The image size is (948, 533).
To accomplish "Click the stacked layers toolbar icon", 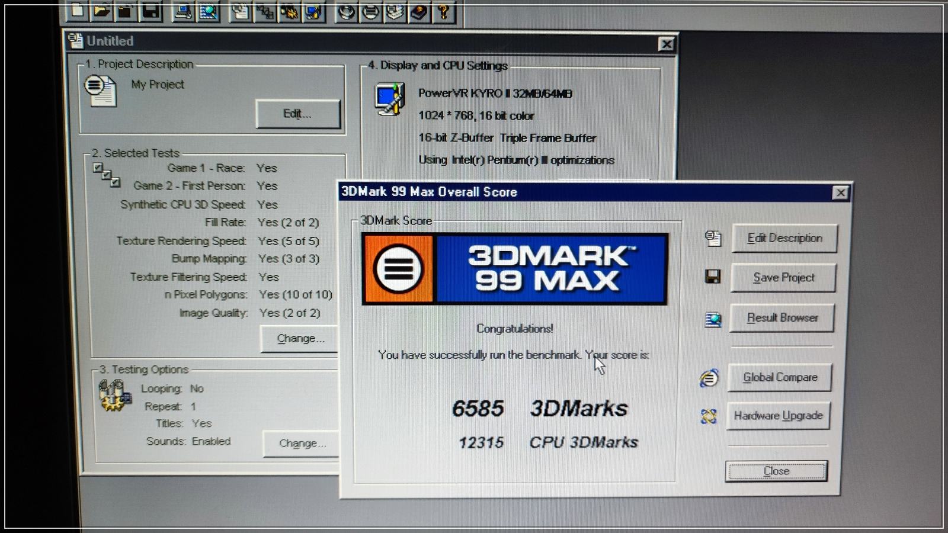I will tap(395, 11).
